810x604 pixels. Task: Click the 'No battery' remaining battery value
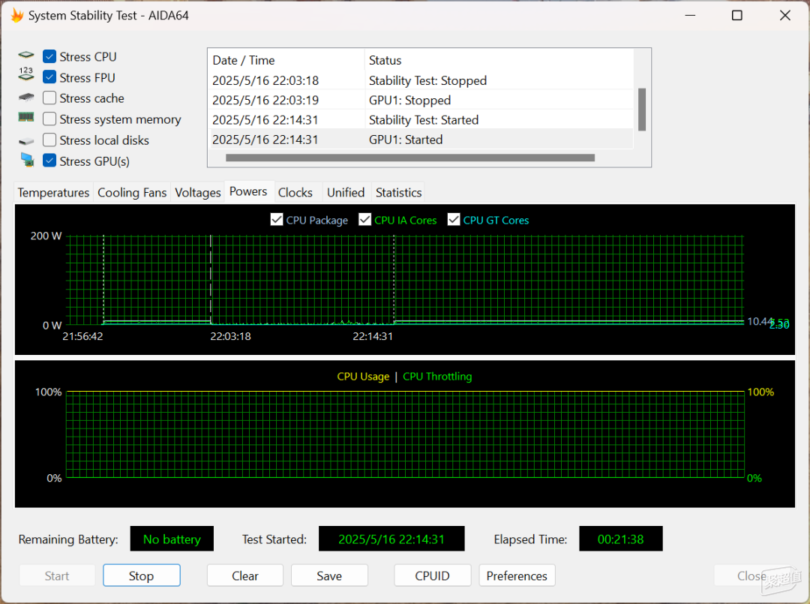pos(172,539)
